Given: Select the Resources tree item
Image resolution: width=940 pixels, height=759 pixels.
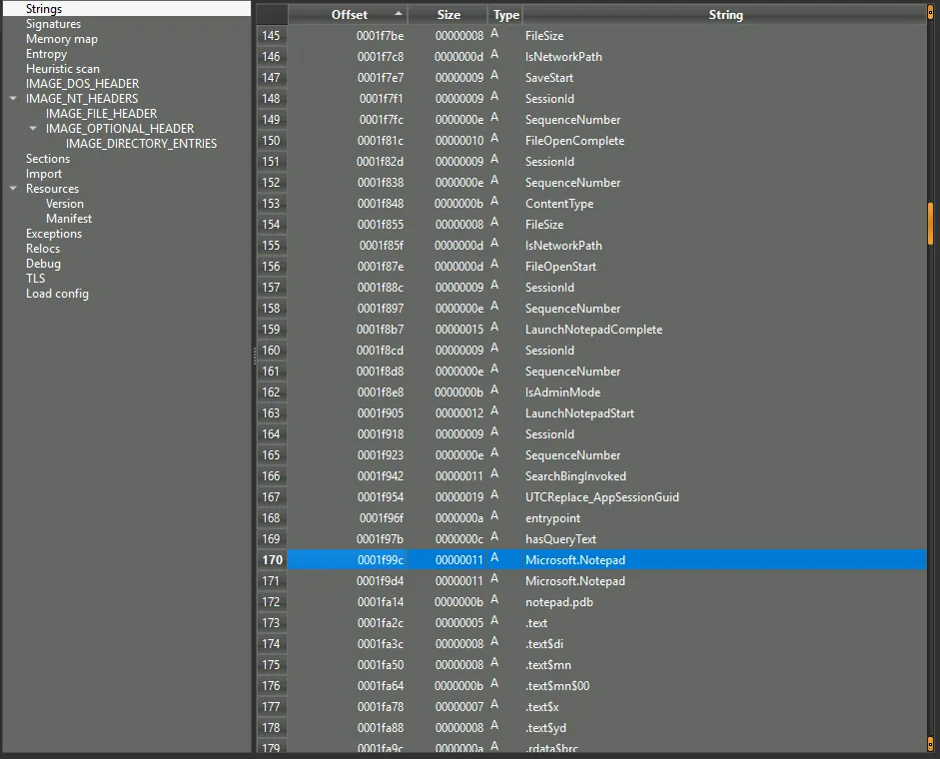Looking at the screenshot, I should click(52, 188).
